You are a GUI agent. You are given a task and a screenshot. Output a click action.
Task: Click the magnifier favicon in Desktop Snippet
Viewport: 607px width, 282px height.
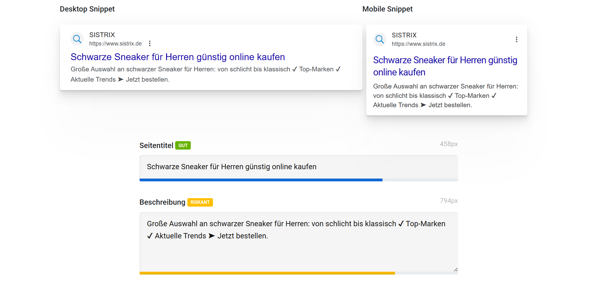click(77, 39)
